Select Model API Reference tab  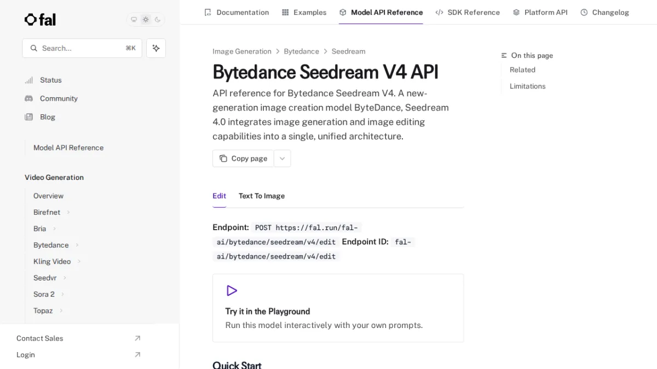[x=381, y=12]
